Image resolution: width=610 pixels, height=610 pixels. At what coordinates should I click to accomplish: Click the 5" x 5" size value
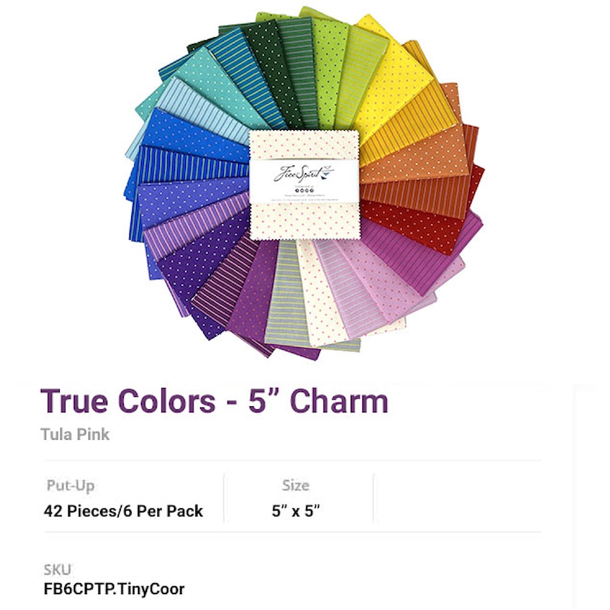point(296,511)
